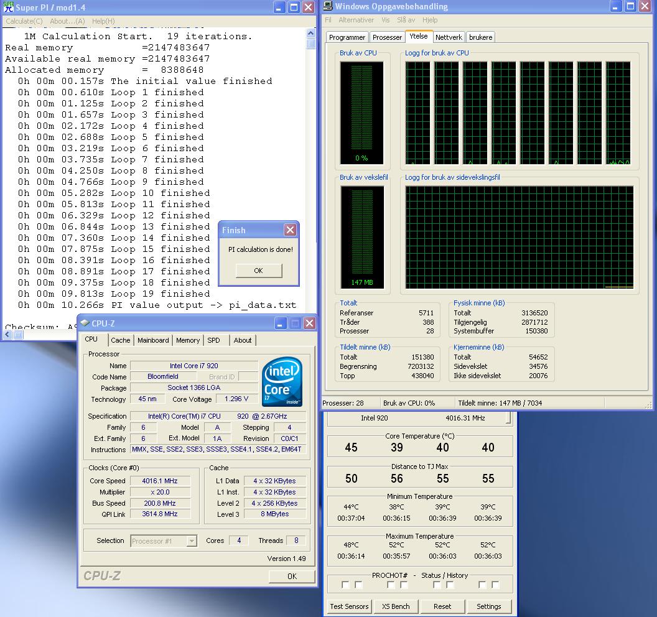Close the Finish dialog with its X
The image size is (657, 617).
click(x=290, y=230)
